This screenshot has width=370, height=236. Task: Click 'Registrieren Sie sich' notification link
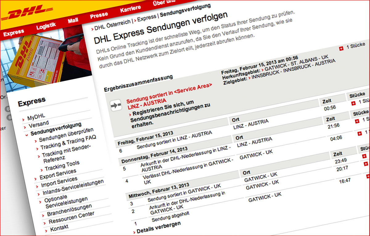pos(170,114)
